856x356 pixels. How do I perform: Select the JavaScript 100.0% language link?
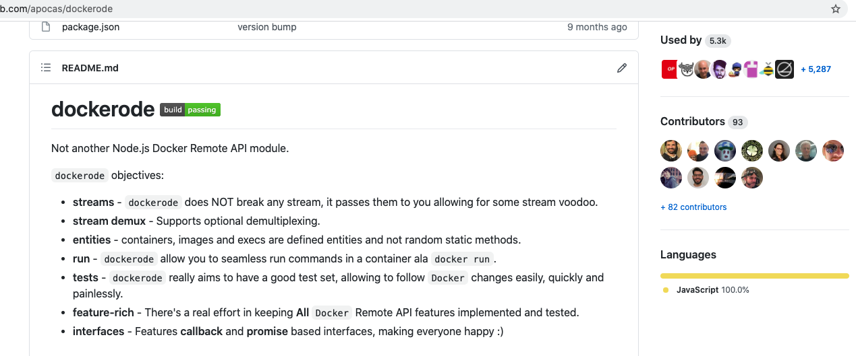coord(712,290)
